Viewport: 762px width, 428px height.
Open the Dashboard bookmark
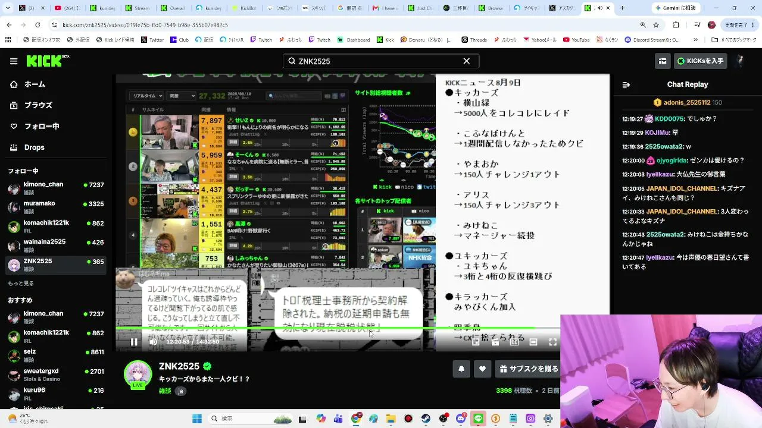[x=352, y=40]
